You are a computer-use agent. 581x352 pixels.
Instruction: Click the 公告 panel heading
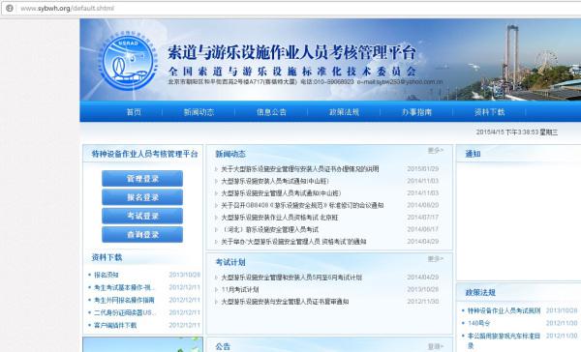[x=223, y=346]
